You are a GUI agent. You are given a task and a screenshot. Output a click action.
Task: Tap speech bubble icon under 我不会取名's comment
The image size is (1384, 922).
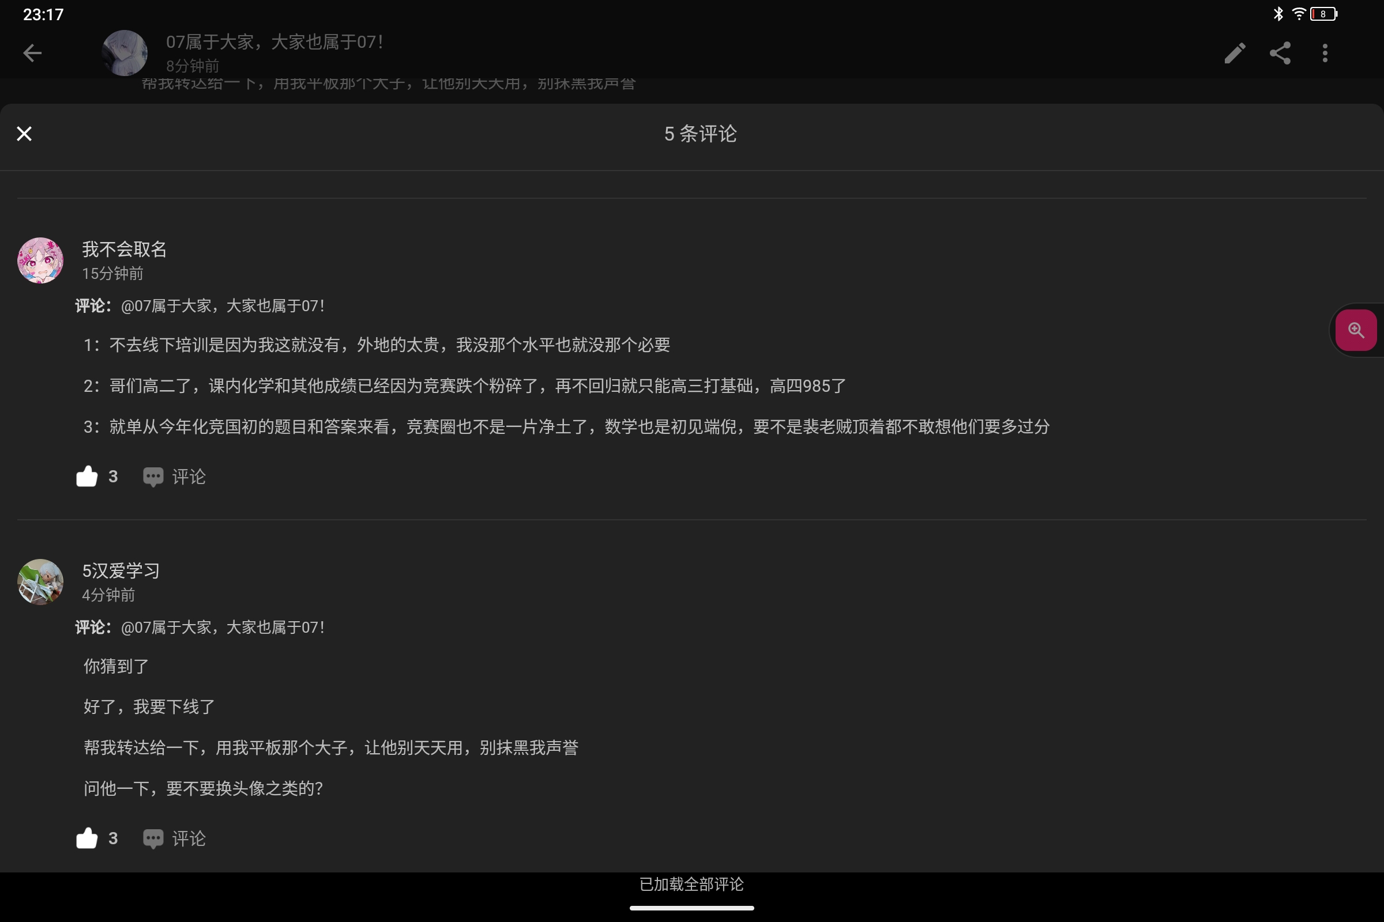[x=153, y=477]
